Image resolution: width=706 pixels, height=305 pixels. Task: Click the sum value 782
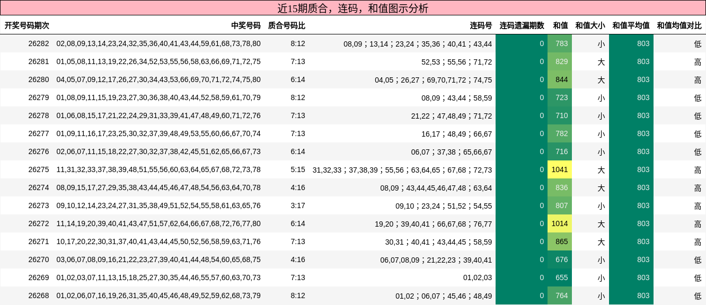coord(560,133)
